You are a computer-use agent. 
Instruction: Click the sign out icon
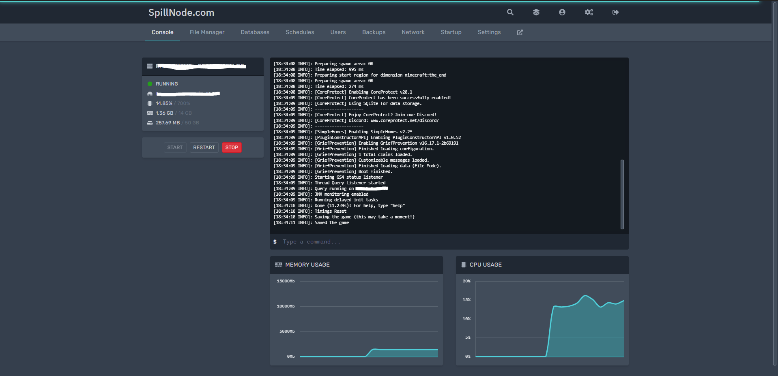tap(615, 12)
